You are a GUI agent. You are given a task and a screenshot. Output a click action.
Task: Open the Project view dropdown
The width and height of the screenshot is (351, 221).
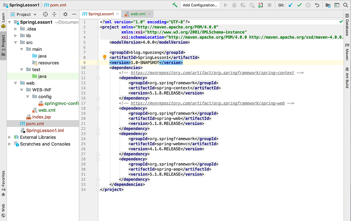tap(24, 14)
